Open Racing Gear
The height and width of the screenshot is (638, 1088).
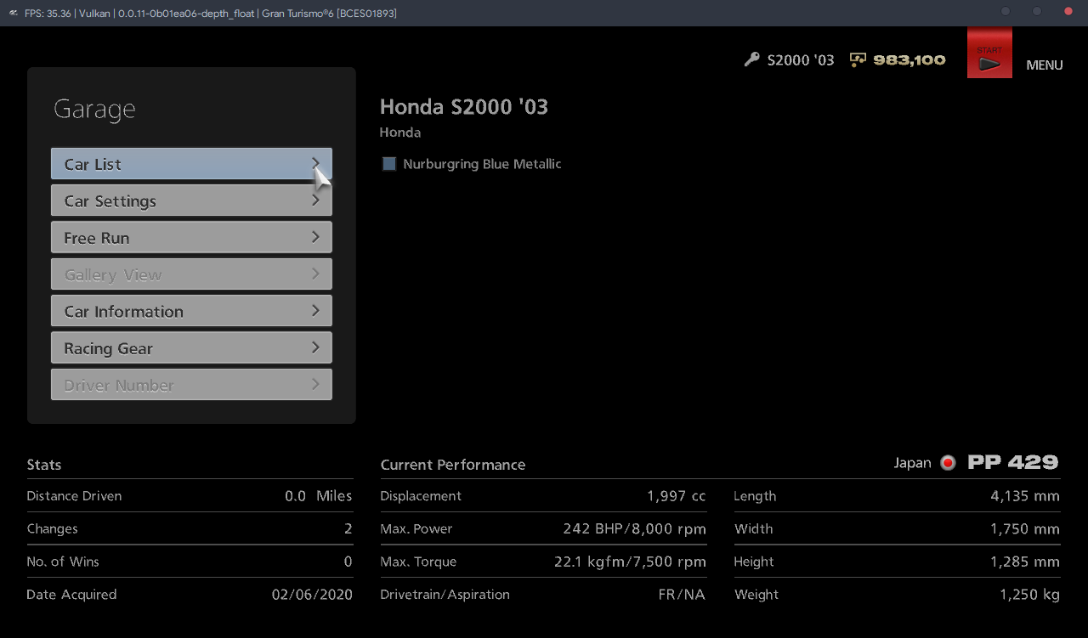191,347
